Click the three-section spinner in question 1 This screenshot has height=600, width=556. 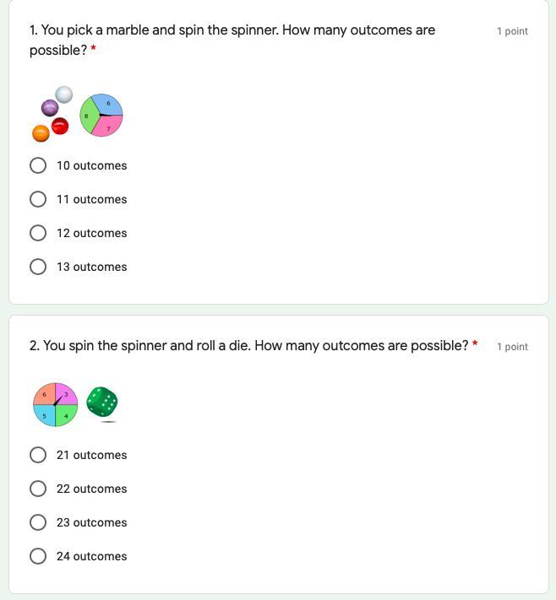click(x=101, y=115)
